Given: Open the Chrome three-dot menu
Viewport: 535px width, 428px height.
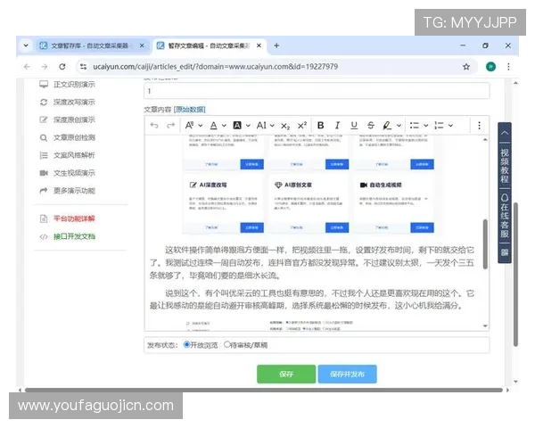Looking at the screenshot, I should pyautogui.click(x=508, y=67).
